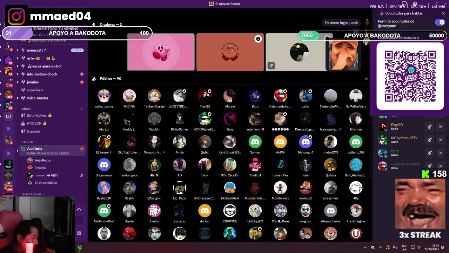449x253 pixels.
Task: Add a channel to Lobitos category
Action: pos(82,109)
